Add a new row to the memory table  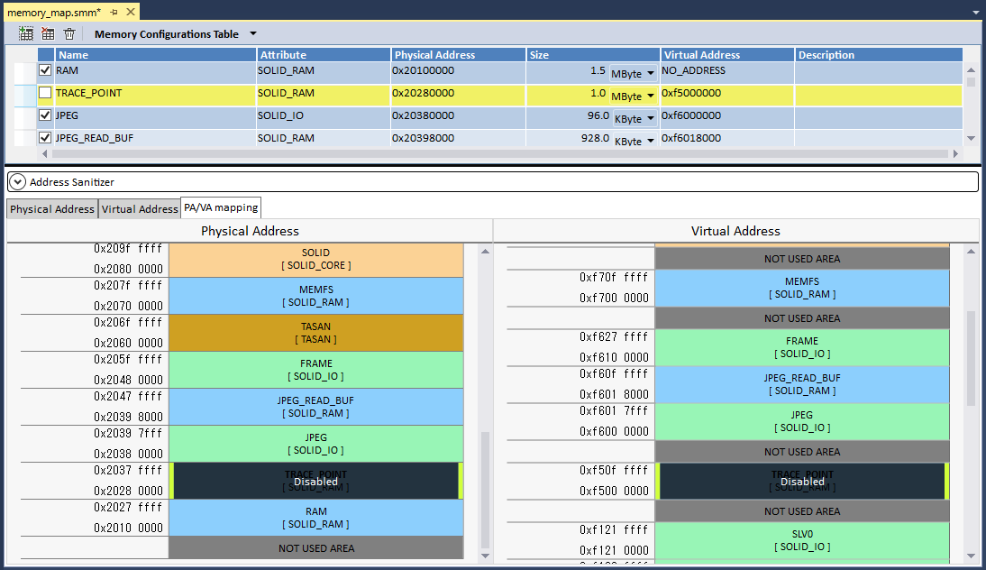tap(26, 34)
